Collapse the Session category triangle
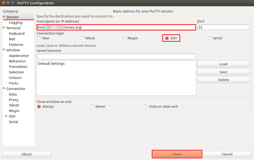254x160 pixels. click(x=4, y=17)
